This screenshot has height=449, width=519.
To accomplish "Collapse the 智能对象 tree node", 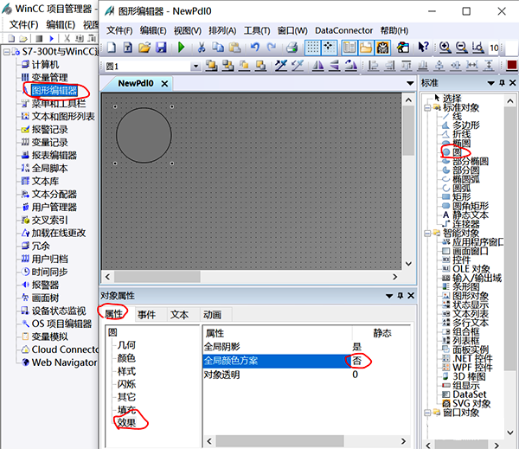I will click(x=426, y=233).
